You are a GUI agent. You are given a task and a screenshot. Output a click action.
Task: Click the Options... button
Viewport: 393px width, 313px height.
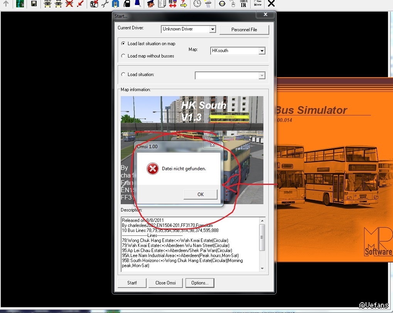point(199,283)
